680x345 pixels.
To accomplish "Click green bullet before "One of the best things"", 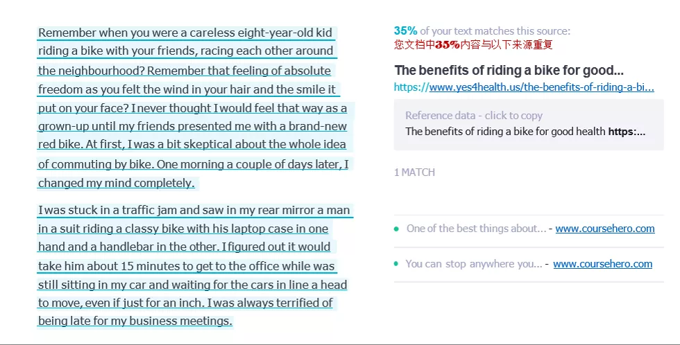I will pos(396,229).
